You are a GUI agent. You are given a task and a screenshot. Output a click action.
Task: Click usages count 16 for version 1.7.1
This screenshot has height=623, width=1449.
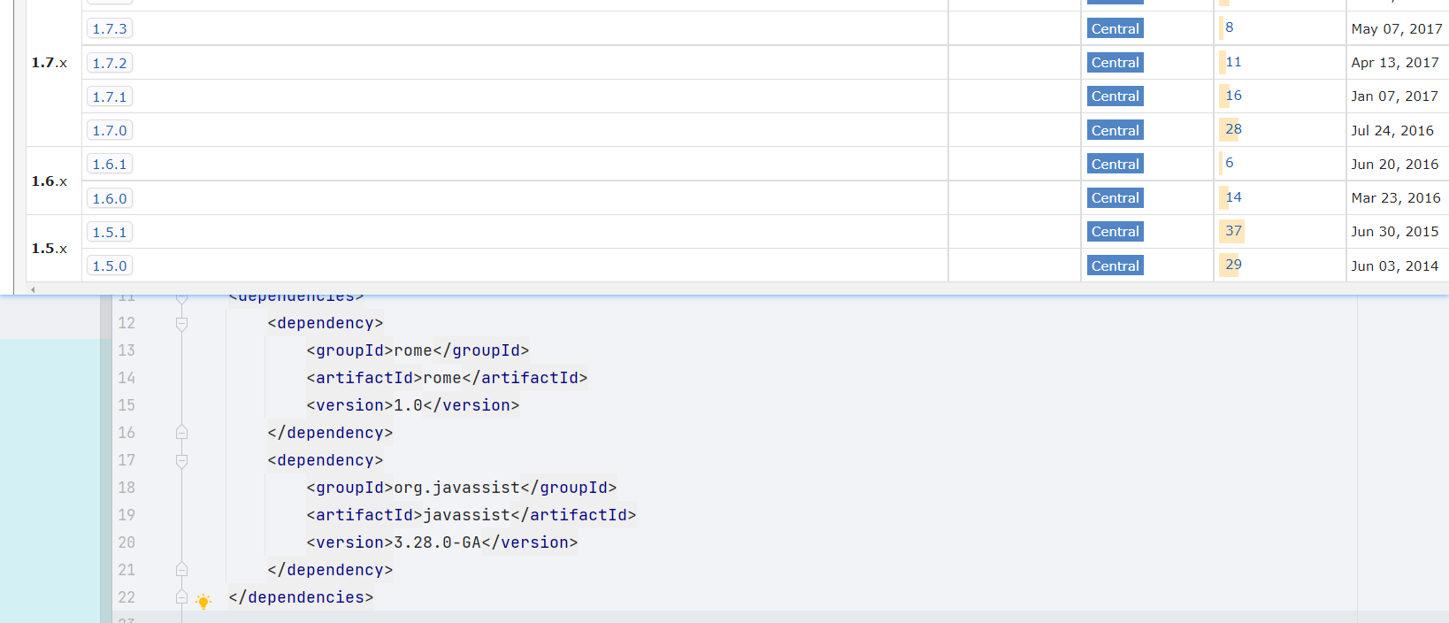tap(1233, 96)
